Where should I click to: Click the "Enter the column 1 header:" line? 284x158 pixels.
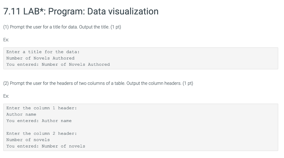coord(42,108)
